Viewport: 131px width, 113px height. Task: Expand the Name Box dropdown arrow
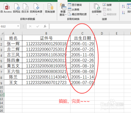[18, 26]
